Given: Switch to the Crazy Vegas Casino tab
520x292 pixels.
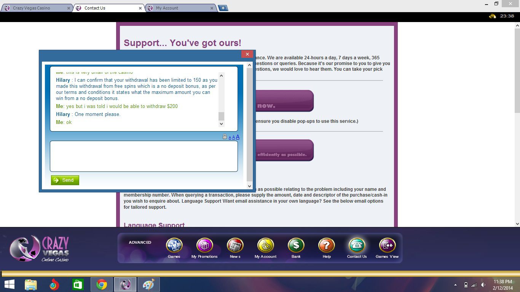Looking at the screenshot, I should tap(37, 8).
